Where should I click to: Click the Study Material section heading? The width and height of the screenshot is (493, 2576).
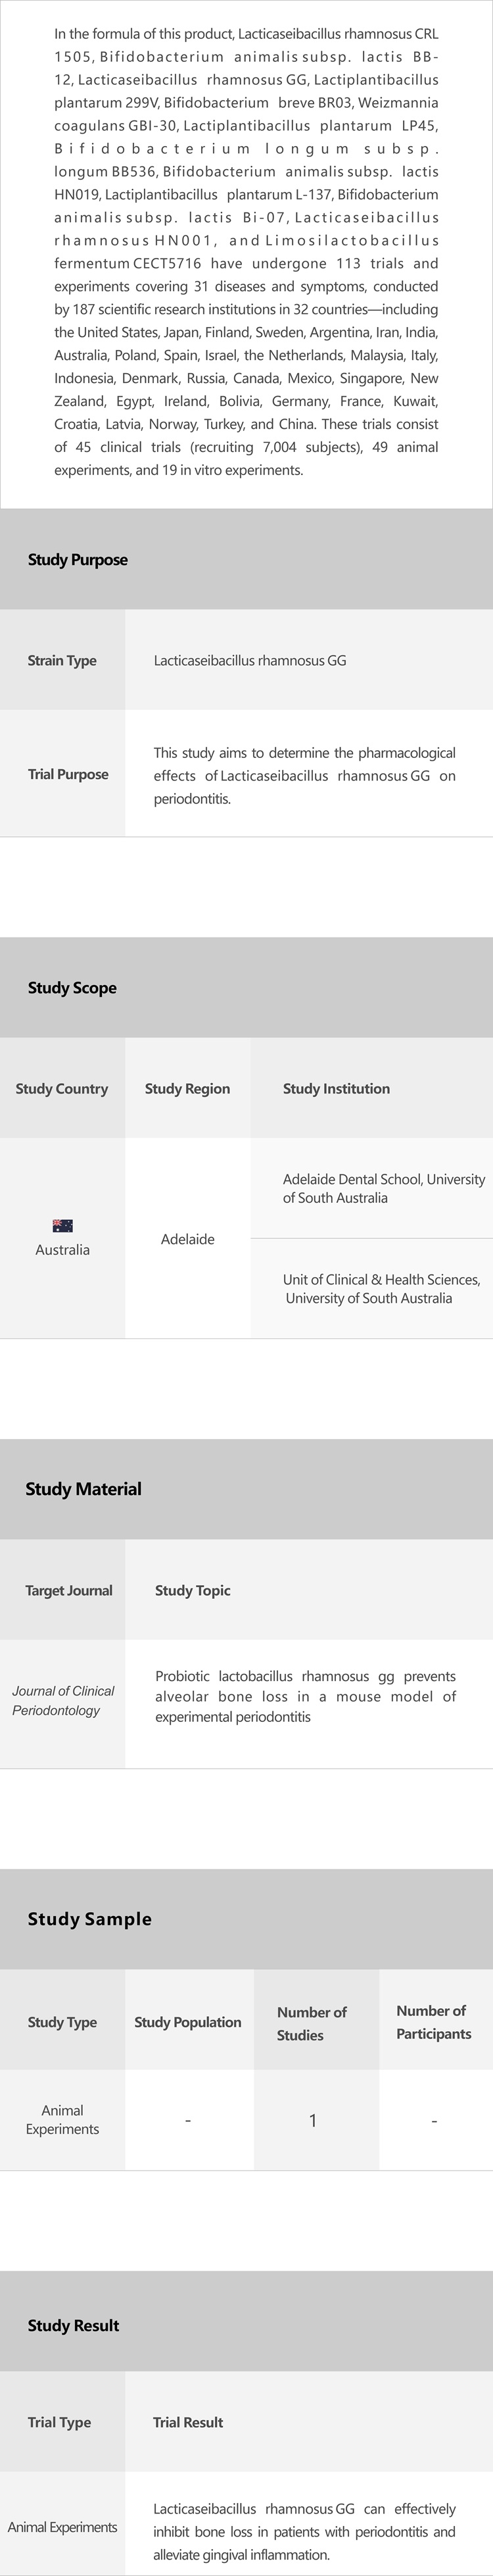pyautogui.click(x=83, y=1489)
